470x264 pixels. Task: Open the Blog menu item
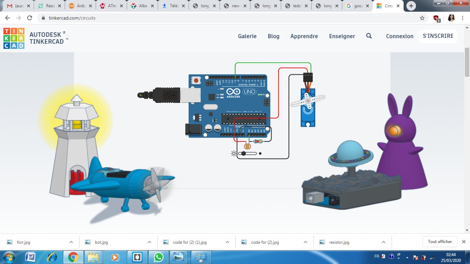274,36
